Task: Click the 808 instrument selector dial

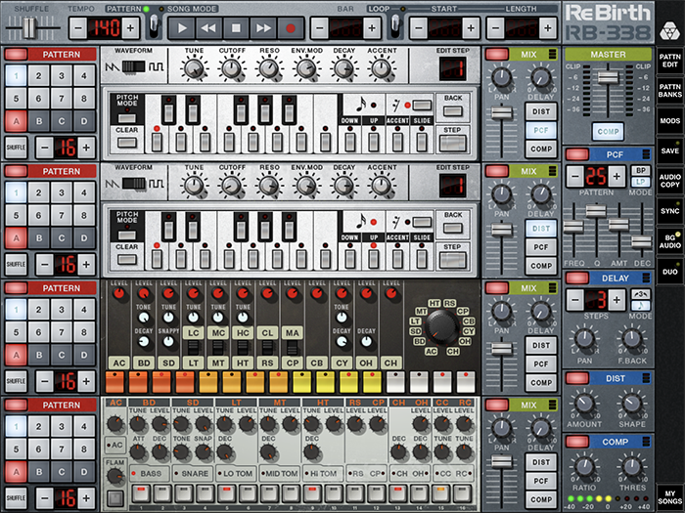Action: click(442, 327)
